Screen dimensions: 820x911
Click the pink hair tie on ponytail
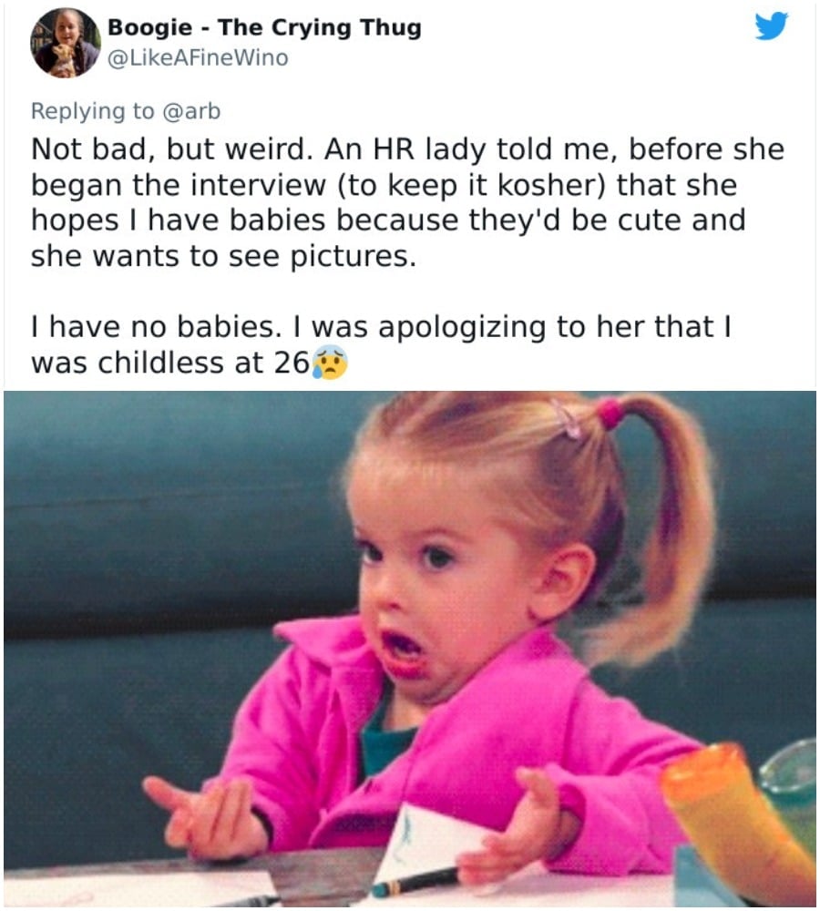[610, 413]
